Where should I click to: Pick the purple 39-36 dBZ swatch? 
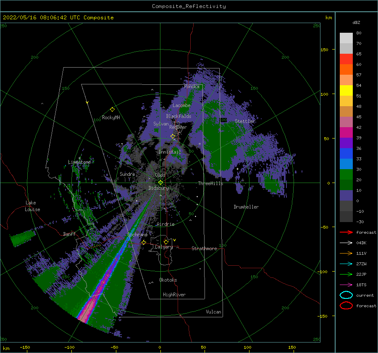tap(346, 143)
